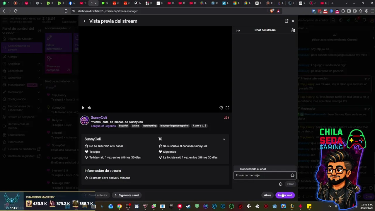Open the emote picker in chat input
The height and width of the screenshot is (211, 375).
click(x=292, y=175)
